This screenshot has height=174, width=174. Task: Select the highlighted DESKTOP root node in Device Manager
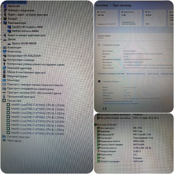(x=15, y=2)
